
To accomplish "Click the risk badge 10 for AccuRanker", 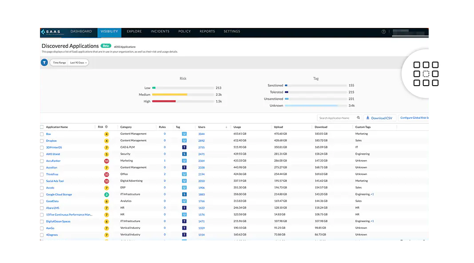I will 107,161.
